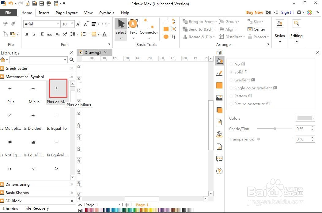
Task: Select the crop tool icon
Action: pos(174,37)
